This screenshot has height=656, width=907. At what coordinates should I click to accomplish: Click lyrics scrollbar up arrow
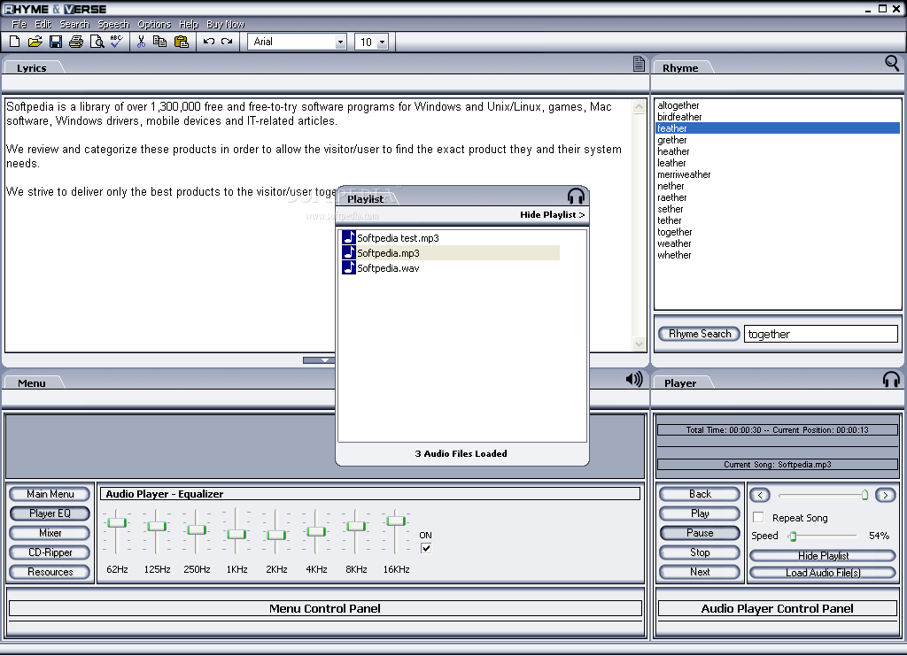click(640, 107)
